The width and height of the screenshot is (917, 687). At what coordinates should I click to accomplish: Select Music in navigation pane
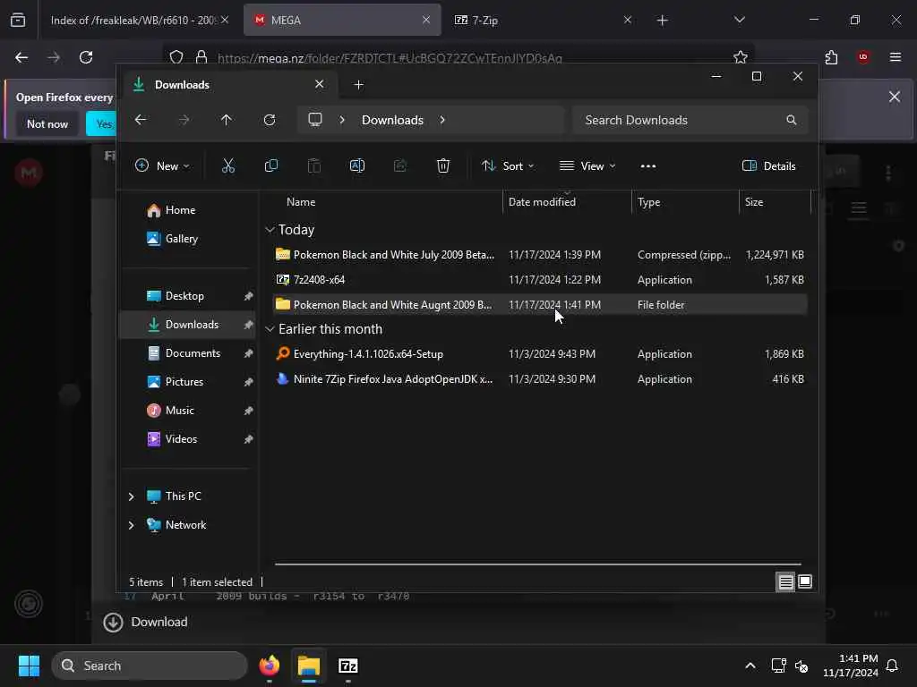click(x=188, y=411)
